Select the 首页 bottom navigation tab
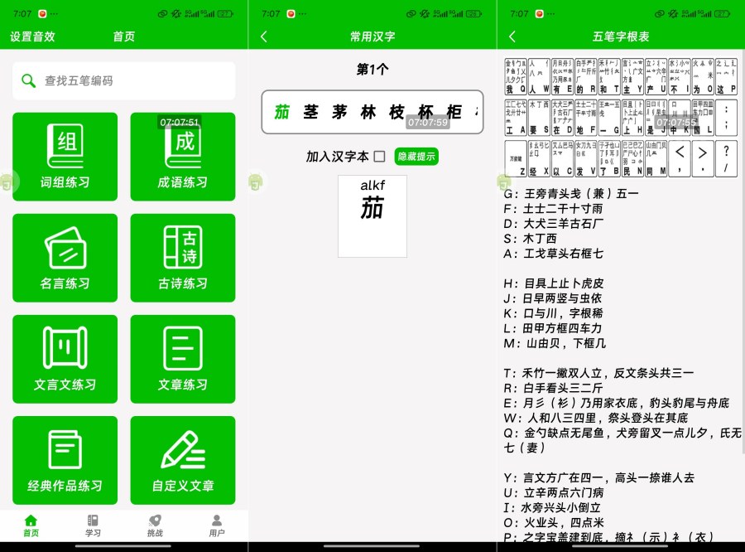The width and height of the screenshot is (745, 552). (31, 530)
